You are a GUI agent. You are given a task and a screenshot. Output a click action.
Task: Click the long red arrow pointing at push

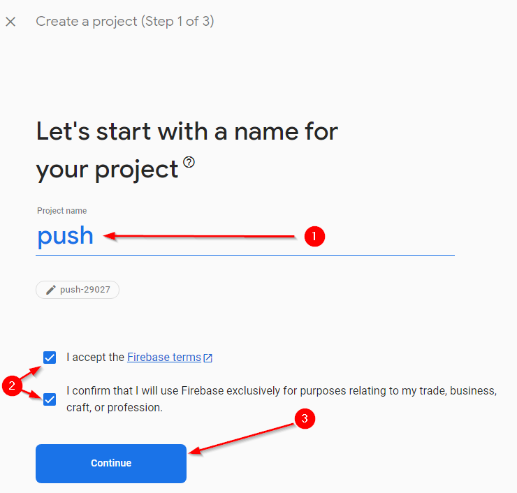pyautogui.click(x=203, y=236)
